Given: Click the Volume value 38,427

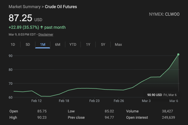Looking at the screenshot, I should tap(167, 111).
